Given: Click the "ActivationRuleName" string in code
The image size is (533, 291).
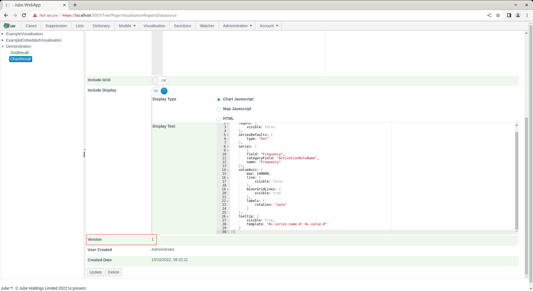Looking at the screenshot, I should [x=297, y=158].
